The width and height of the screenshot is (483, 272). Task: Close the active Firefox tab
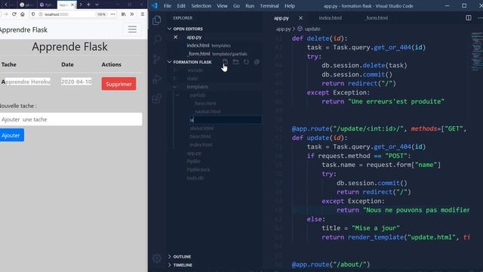72,5
